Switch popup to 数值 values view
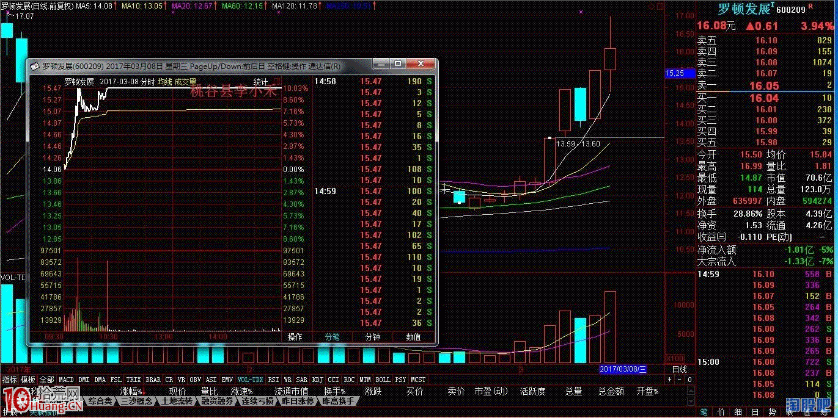 coord(414,337)
